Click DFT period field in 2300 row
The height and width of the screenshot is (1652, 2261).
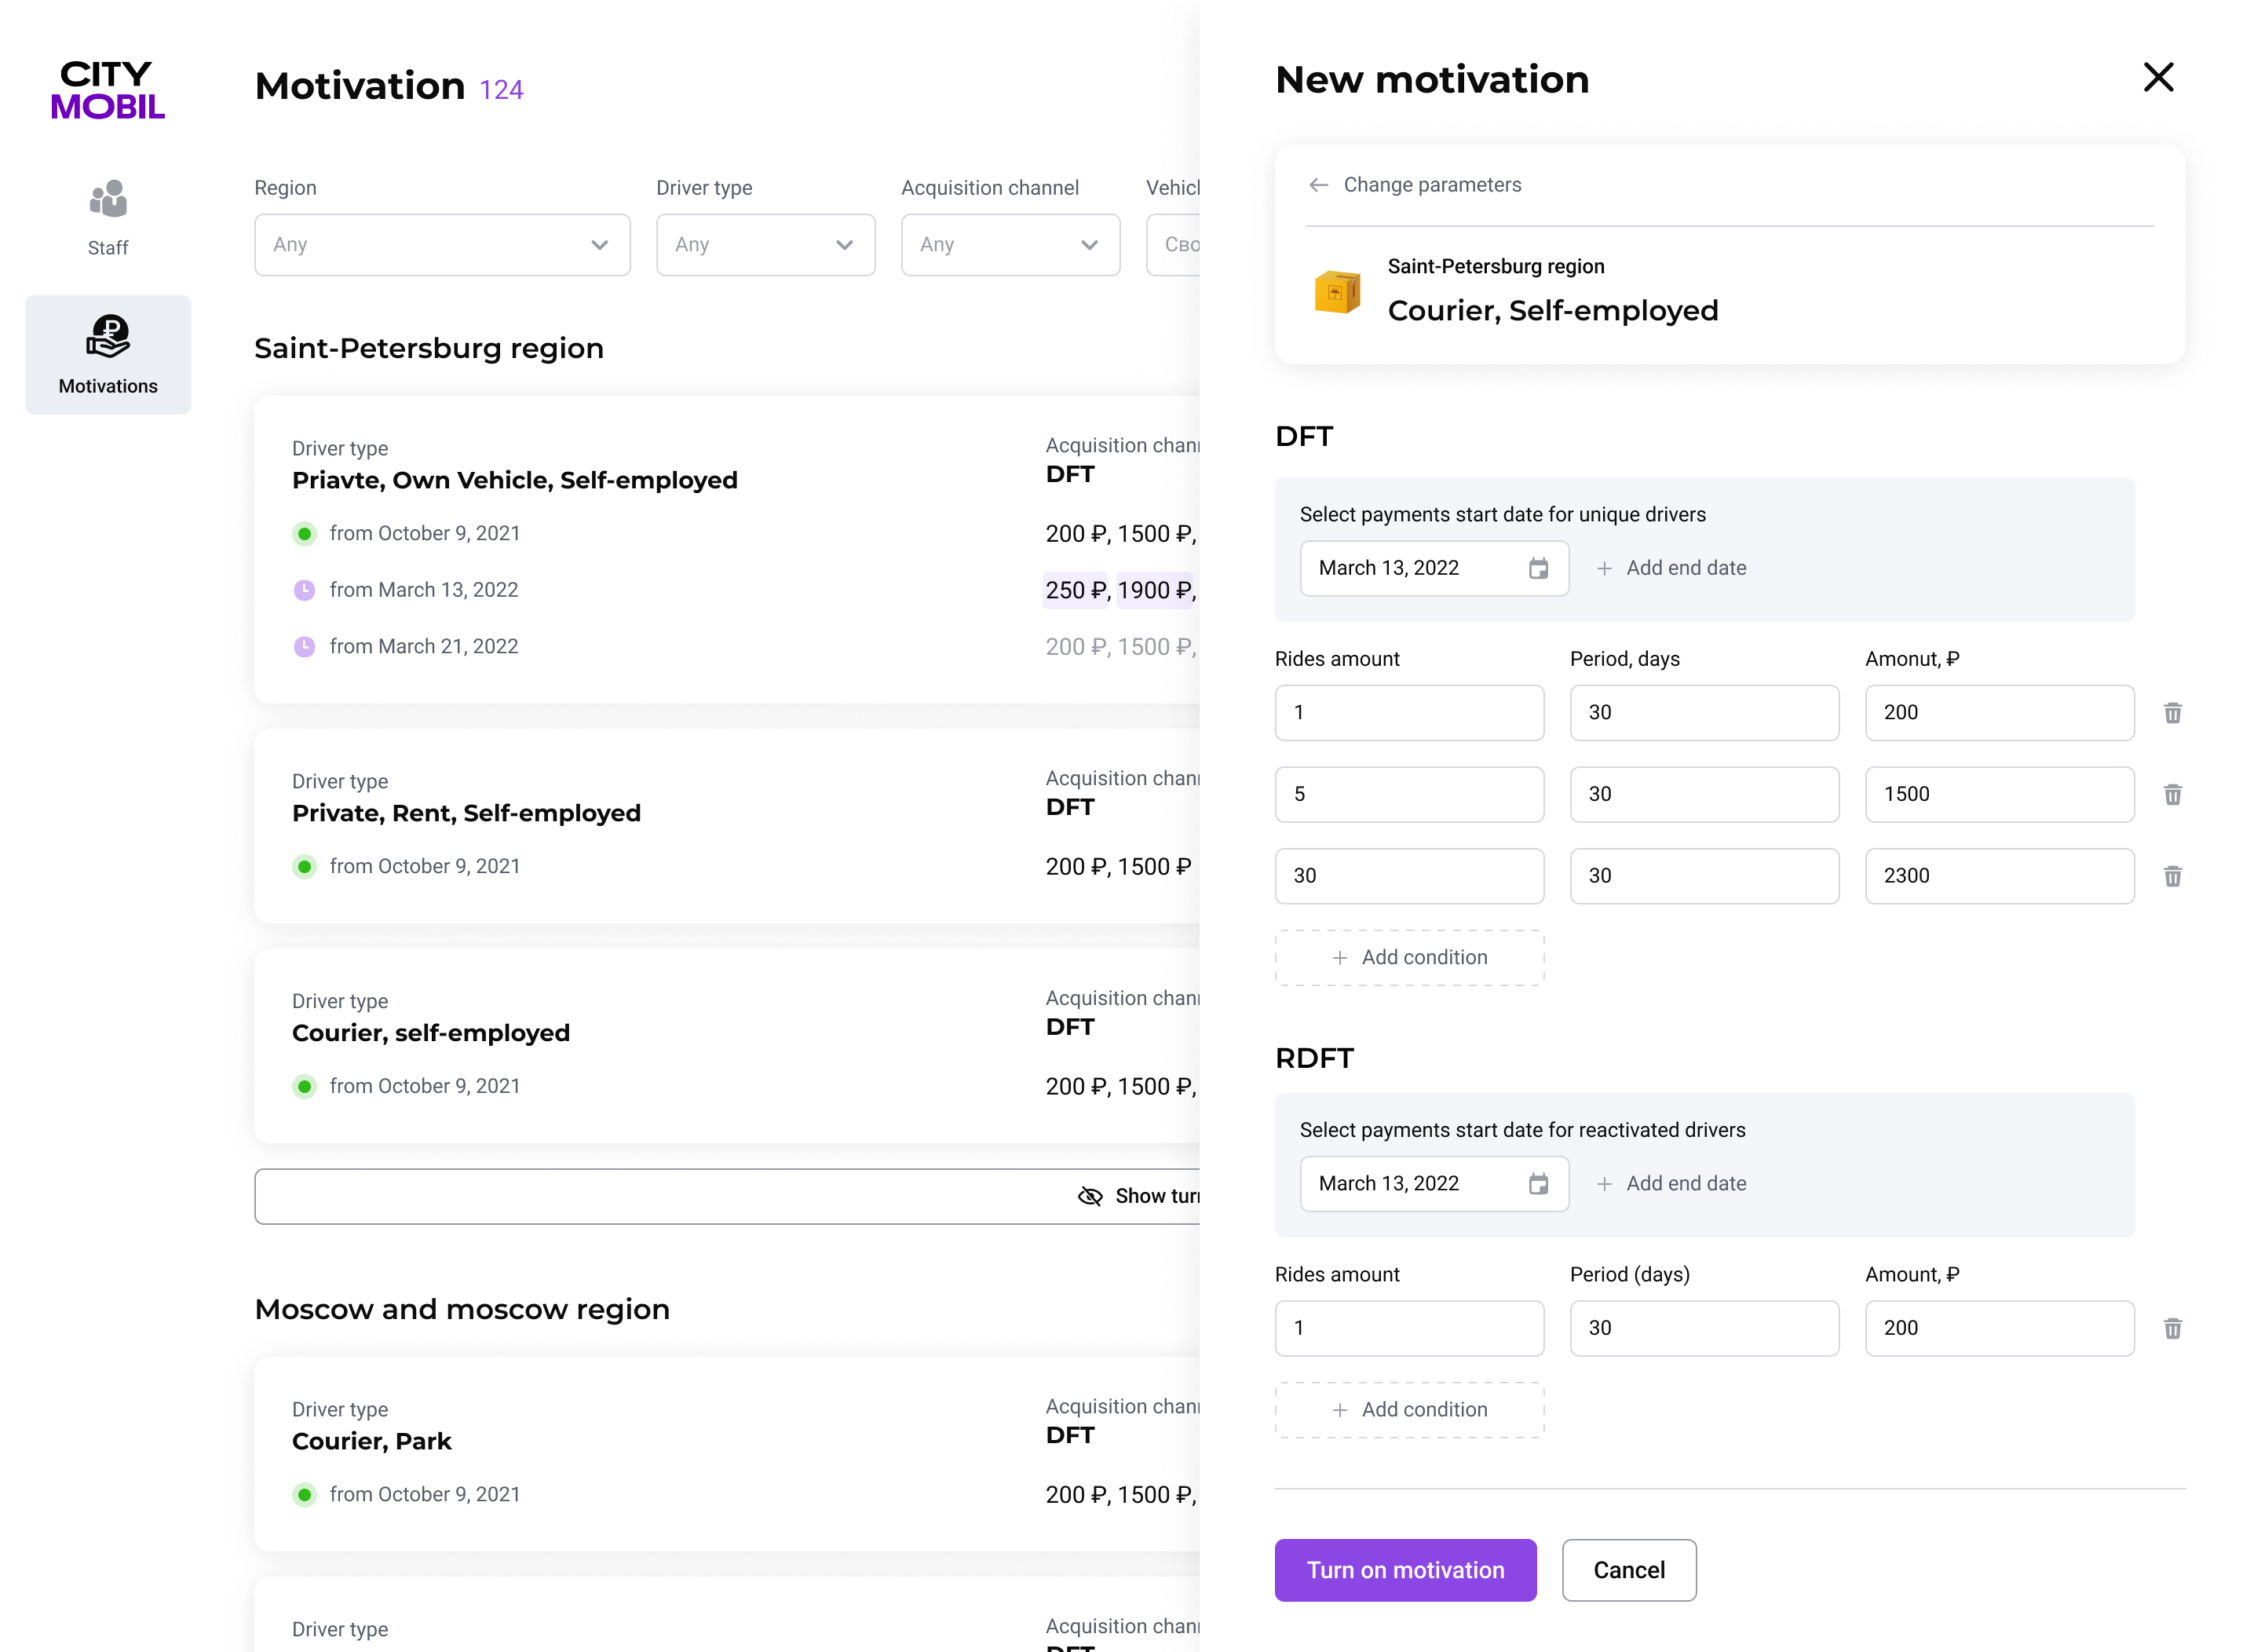[1704, 876]
